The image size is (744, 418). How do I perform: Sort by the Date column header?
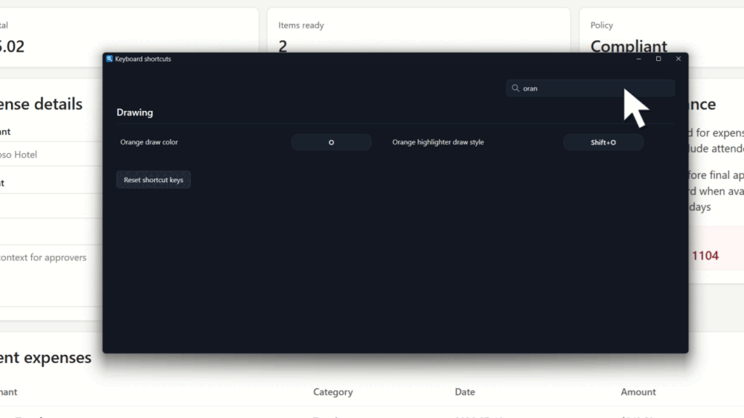click(465, 392)
